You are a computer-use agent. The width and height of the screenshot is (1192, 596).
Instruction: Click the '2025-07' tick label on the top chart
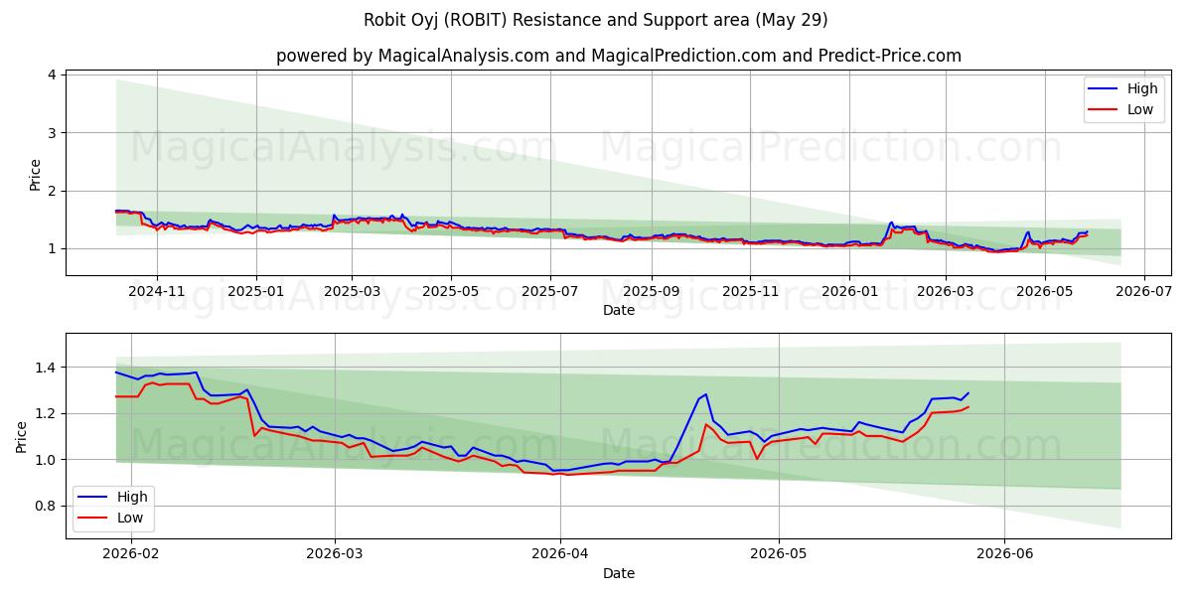click(x=551, y=291)
